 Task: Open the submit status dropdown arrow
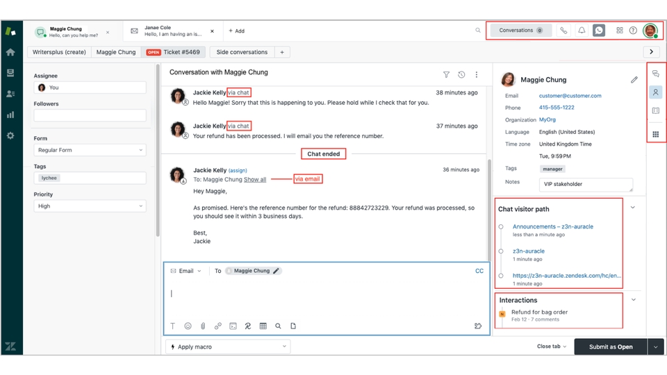tap(655, 347)
